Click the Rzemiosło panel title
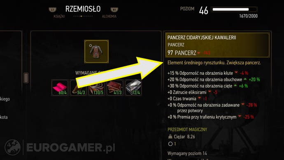Screen dimensions: 284x160 click(83, 9)
